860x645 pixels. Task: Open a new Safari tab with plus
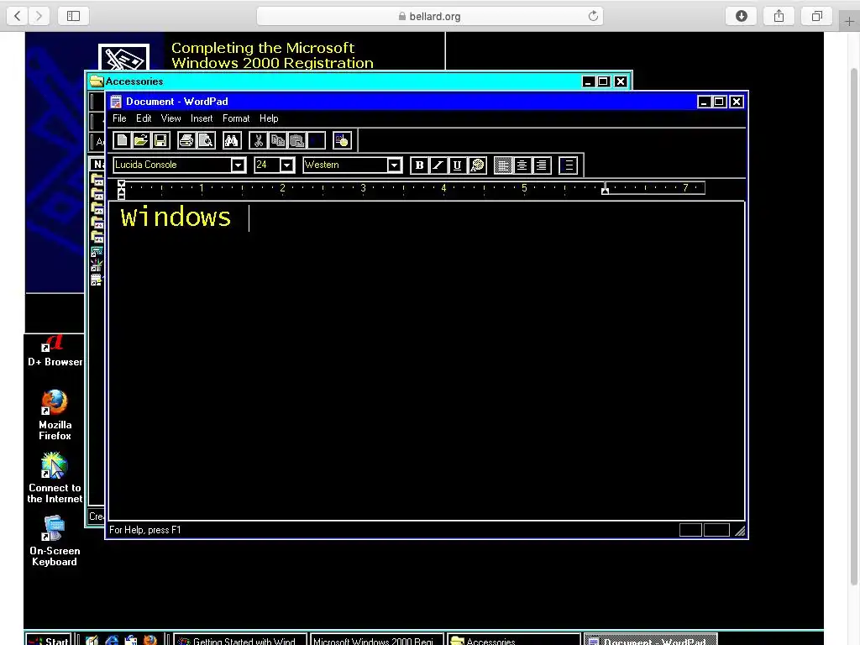(849, 21)
